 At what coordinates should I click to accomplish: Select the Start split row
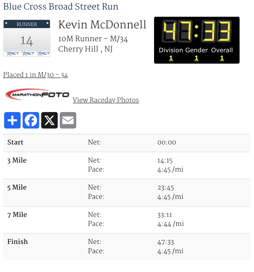click(126, 143)
